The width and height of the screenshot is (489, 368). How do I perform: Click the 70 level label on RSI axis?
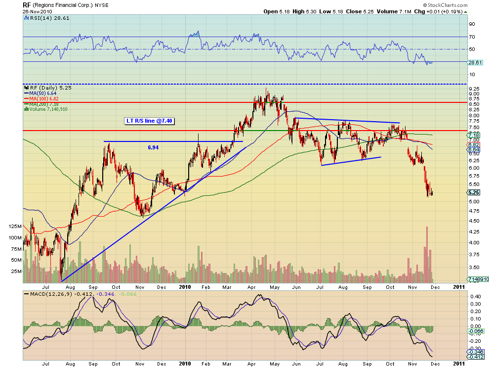click(x=472, y=37)
